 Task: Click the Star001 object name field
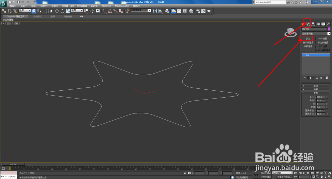[314, 29]
